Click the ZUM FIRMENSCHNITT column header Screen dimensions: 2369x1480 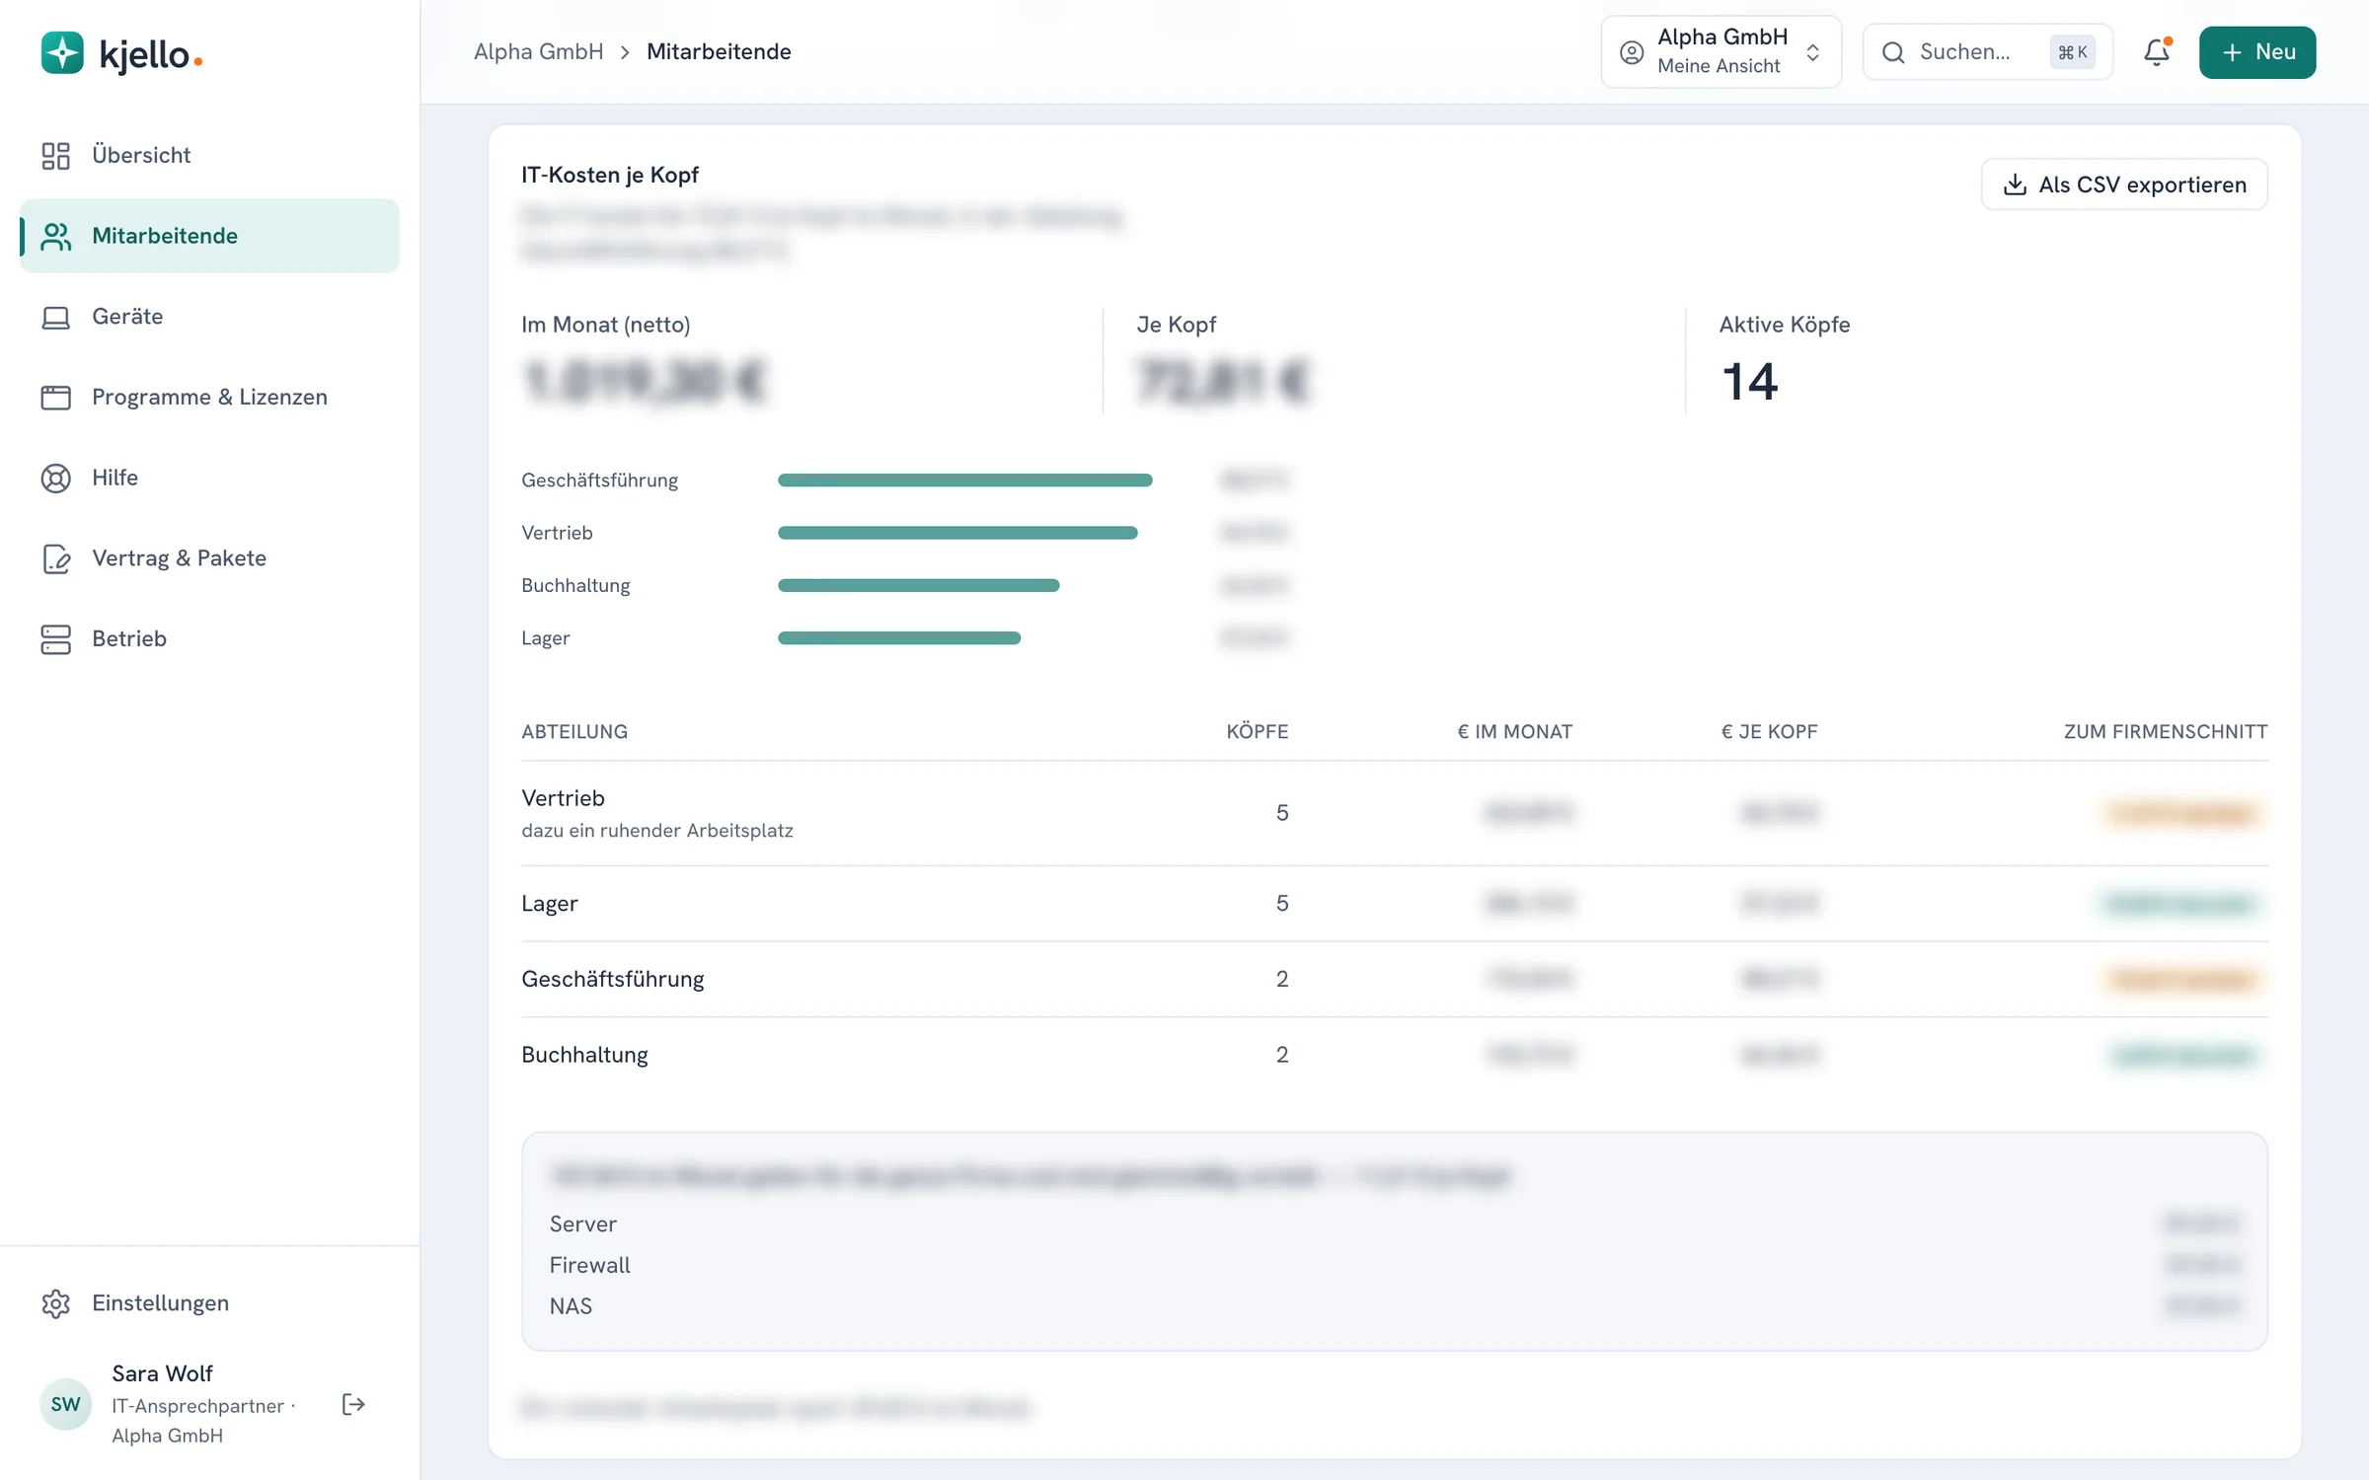pos(2166,731)
